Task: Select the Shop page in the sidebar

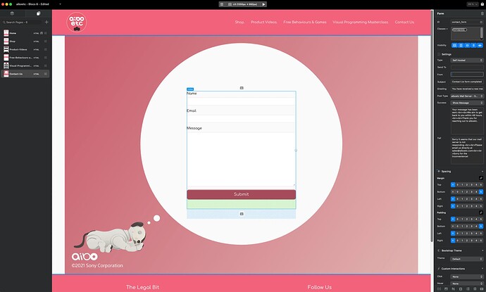Action: pos(25,42)
